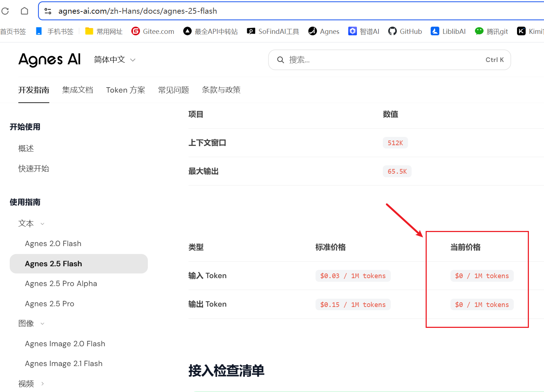This screenshot has width=544, height=392.
Task: Select Agnes 2.5 Flash in sidebar
Action: [x=79, y=264]
